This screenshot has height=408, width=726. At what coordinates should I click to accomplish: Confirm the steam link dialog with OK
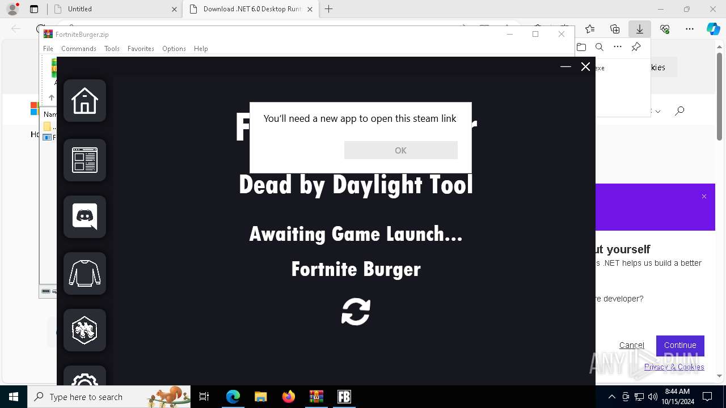point(400,150)
